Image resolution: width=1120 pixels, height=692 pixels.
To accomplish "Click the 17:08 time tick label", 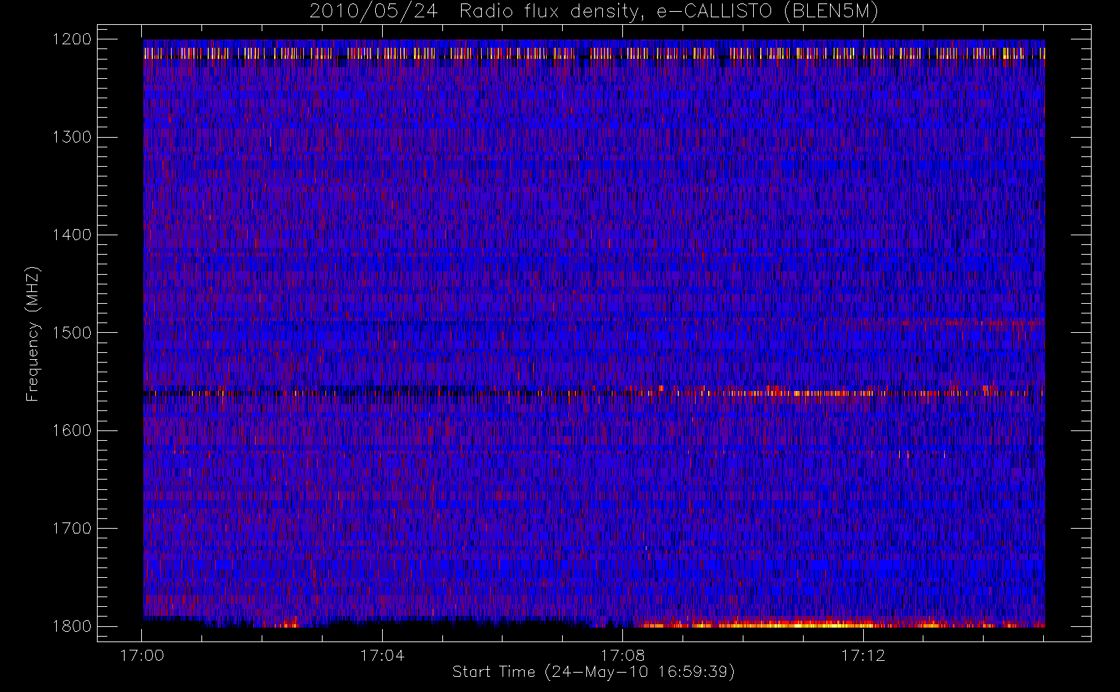I will 622,655.
